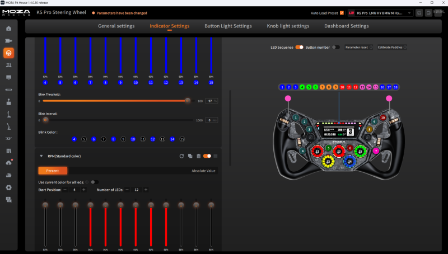Open the Home icon in the sidebar
The height and width of the screenshot is (254, 448).
pos(8,29)
